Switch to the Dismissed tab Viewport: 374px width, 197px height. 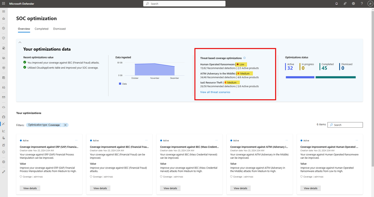[x=60, y=29]
